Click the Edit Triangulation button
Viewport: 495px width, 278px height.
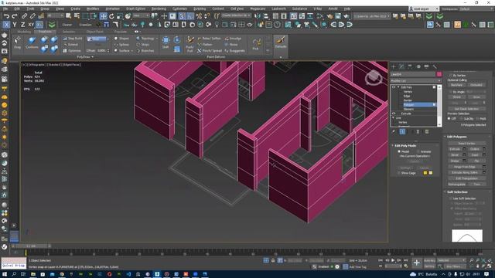(x=466, y=178)
